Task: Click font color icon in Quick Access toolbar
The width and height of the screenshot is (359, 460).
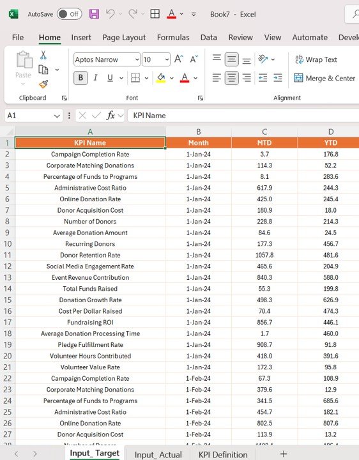Action: tap(172, 14)
